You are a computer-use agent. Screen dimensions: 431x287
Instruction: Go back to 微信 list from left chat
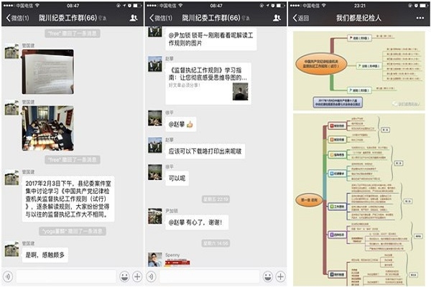click(17, 17)
